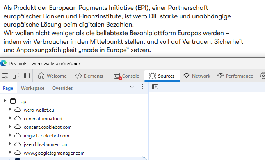265x160 pixels.
Task: Expand the wero-wallet.eu domain node
Action: [10, 110]
